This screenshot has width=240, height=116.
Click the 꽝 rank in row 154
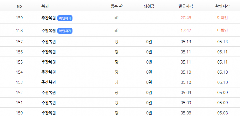pos(116,72)
